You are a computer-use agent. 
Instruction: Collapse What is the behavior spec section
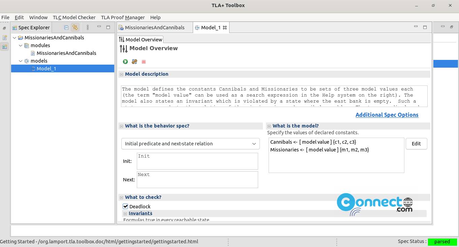[x=121, y=126]
